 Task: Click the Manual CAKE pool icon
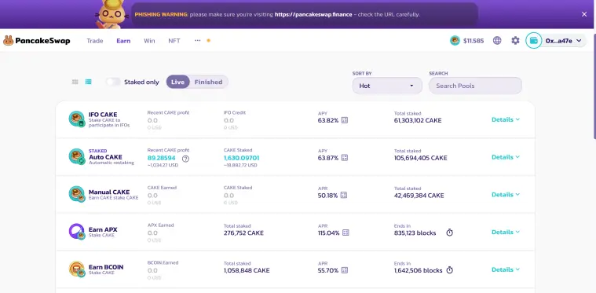click(77, 194)
